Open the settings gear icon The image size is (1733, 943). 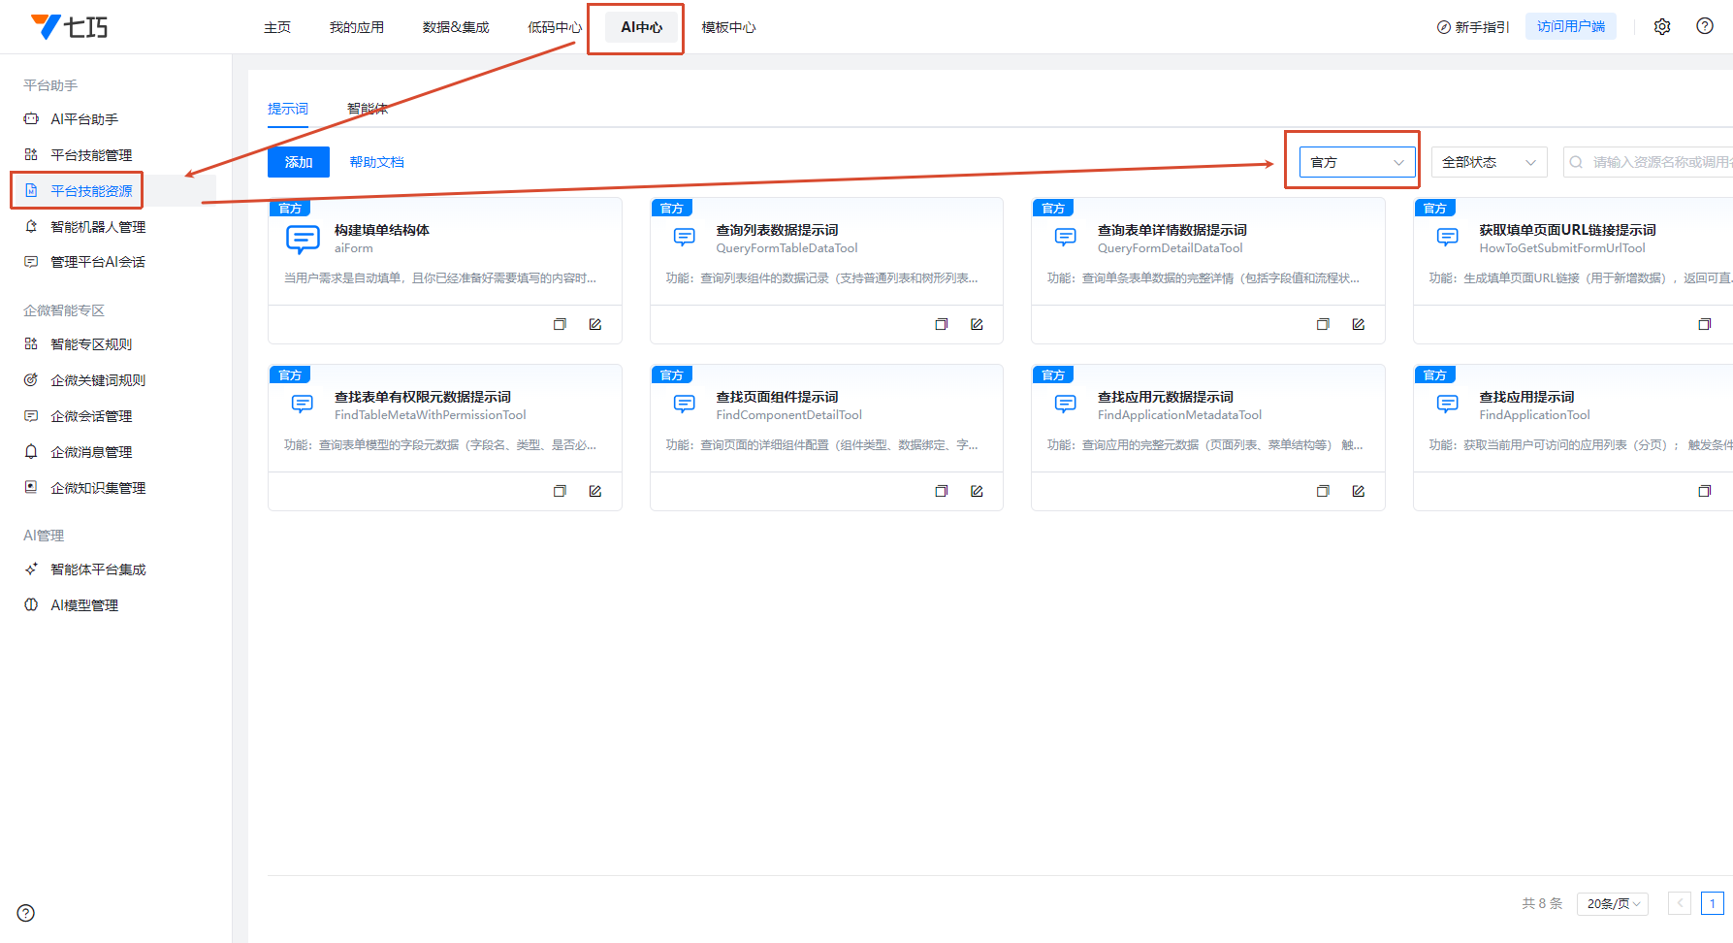point(1662,26)
